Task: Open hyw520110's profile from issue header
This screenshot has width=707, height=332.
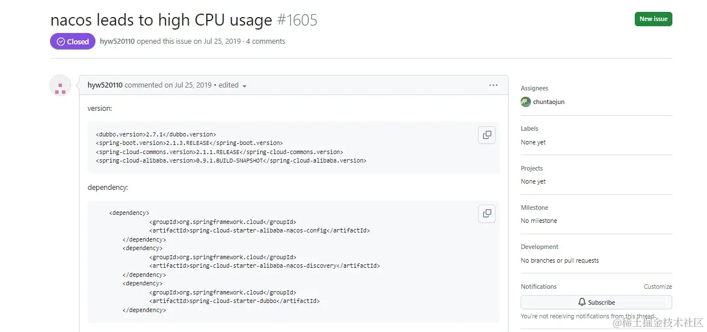Action: click(x=117, y=42)
